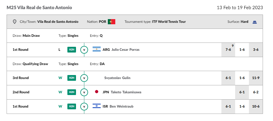The width and height of the screenshot is (273, 121).
Task: Click the 'v' circle in Porras row
Action: 84,50
